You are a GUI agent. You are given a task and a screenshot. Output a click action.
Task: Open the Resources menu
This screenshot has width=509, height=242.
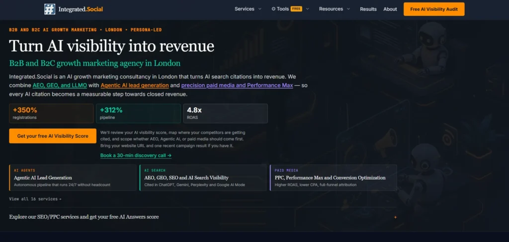pos(331,9)
